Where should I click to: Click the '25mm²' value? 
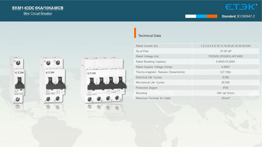(226, 98)
